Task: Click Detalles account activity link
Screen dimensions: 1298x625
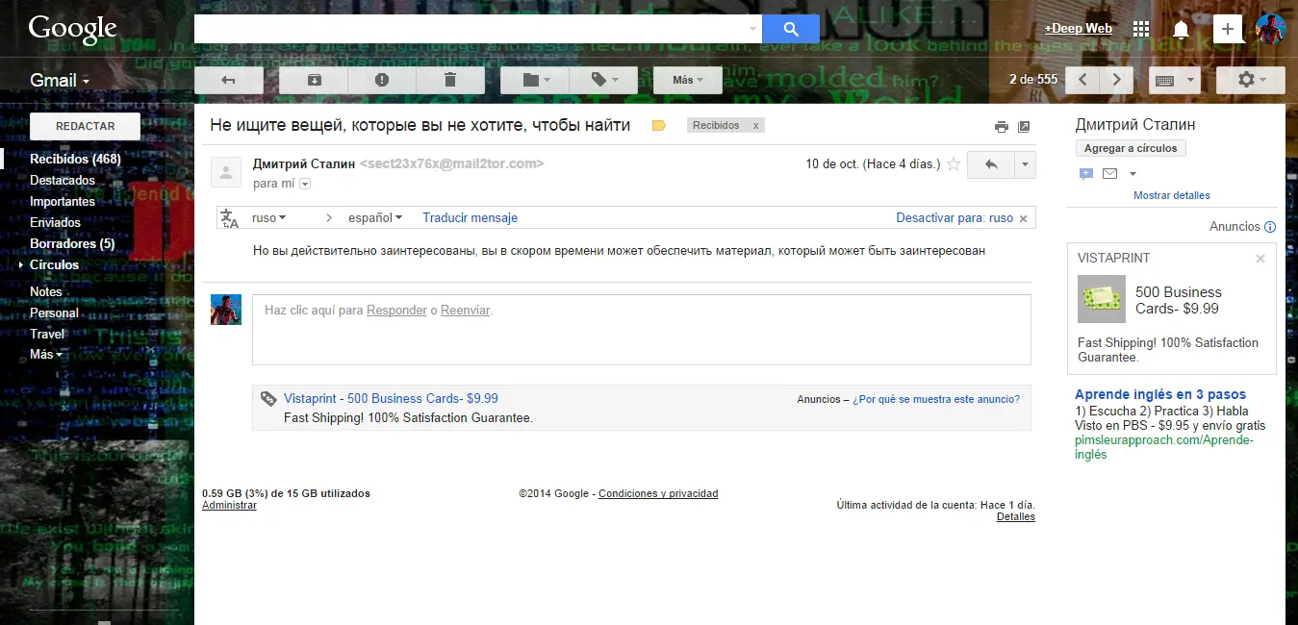Action: [1016, 516]
